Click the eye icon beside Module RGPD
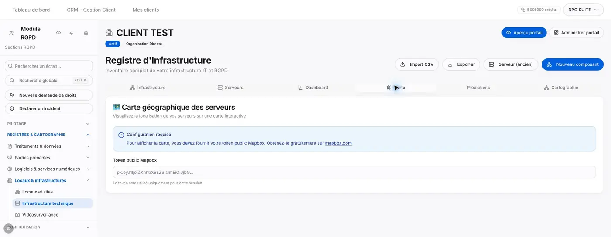Screen dimensions: 611x237 58,33
